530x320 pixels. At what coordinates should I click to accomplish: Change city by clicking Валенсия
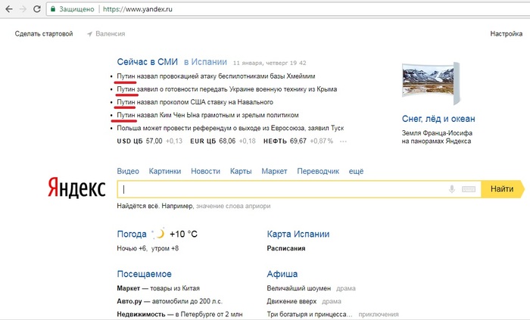point(111,34)
